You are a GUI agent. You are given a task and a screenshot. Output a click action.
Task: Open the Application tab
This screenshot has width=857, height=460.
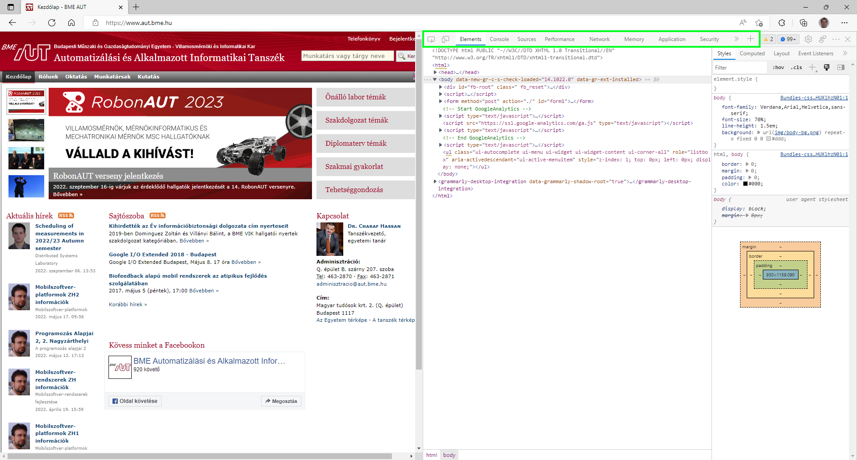(672, 39)
